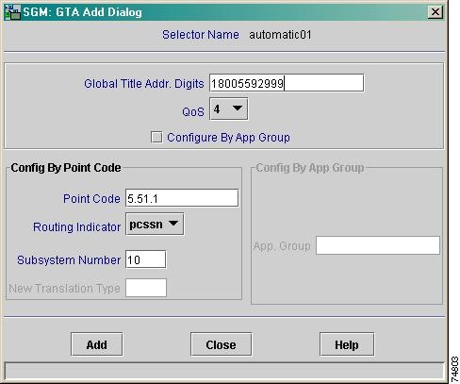Click the New Translation Type field
This screenshot has height=384, width=460.
point(146,288)
